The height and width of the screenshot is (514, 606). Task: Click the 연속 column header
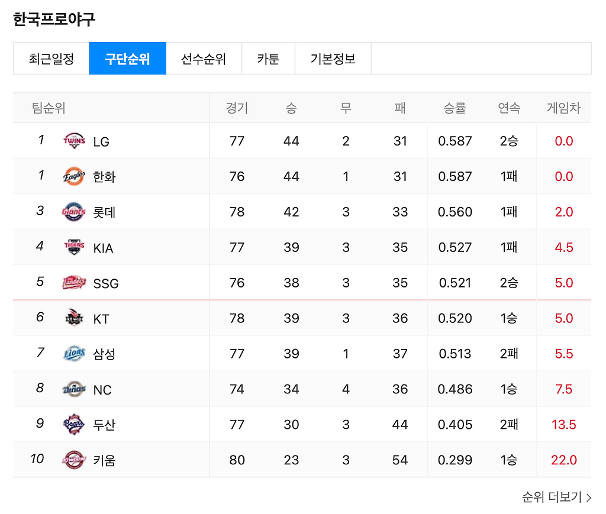click(x=509, y=108)
